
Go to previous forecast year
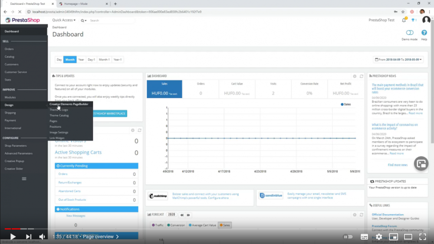point(182,215)
